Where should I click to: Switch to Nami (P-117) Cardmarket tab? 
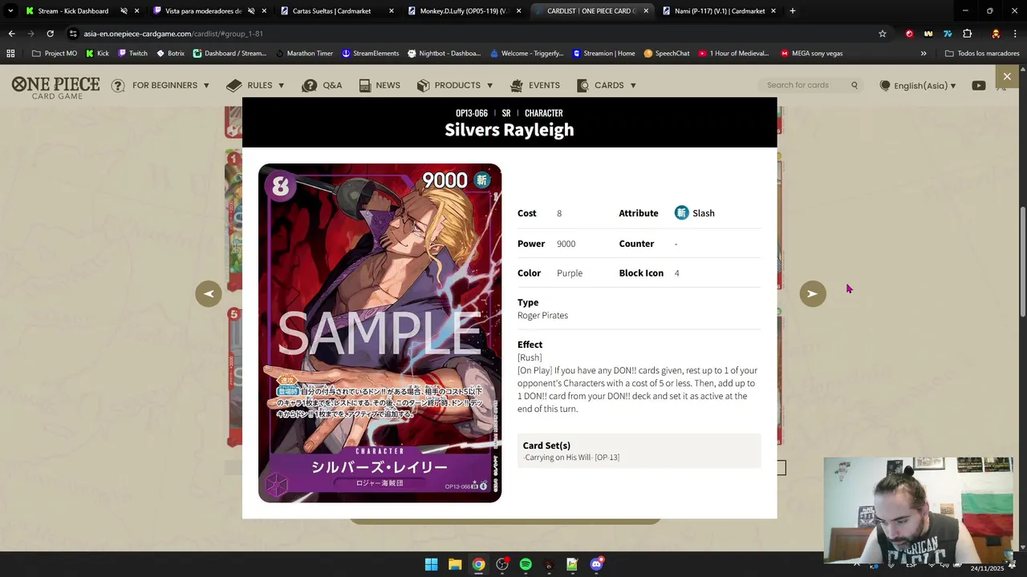point(718,11)
